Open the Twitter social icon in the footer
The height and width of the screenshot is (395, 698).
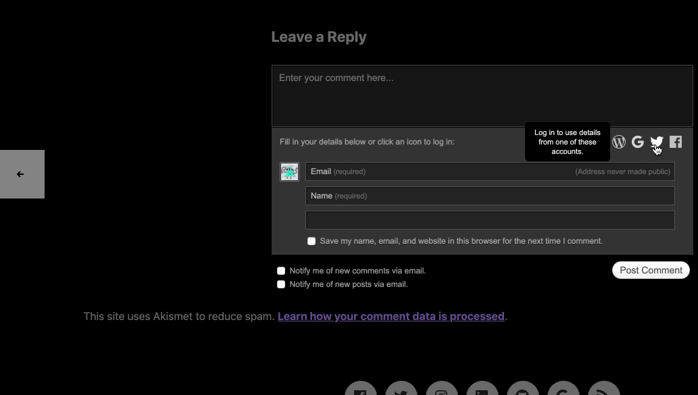click(401, 390)
